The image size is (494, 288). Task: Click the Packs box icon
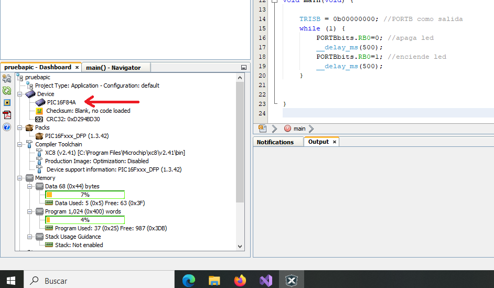29,127
